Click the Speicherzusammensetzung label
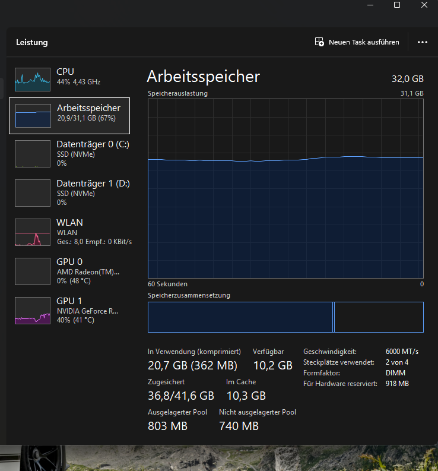Image resolution: width=438 pixels, height=471 pixels. pyautogui.click(x=189, y=295)
